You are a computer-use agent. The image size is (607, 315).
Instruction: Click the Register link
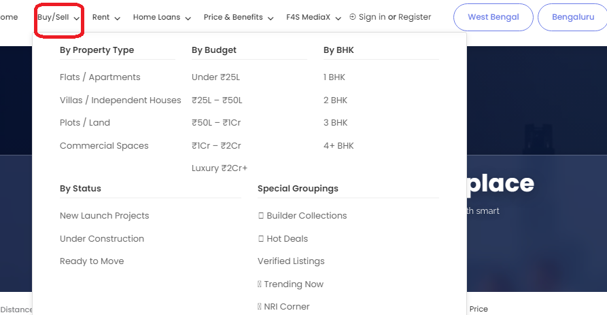click(415, 17)
